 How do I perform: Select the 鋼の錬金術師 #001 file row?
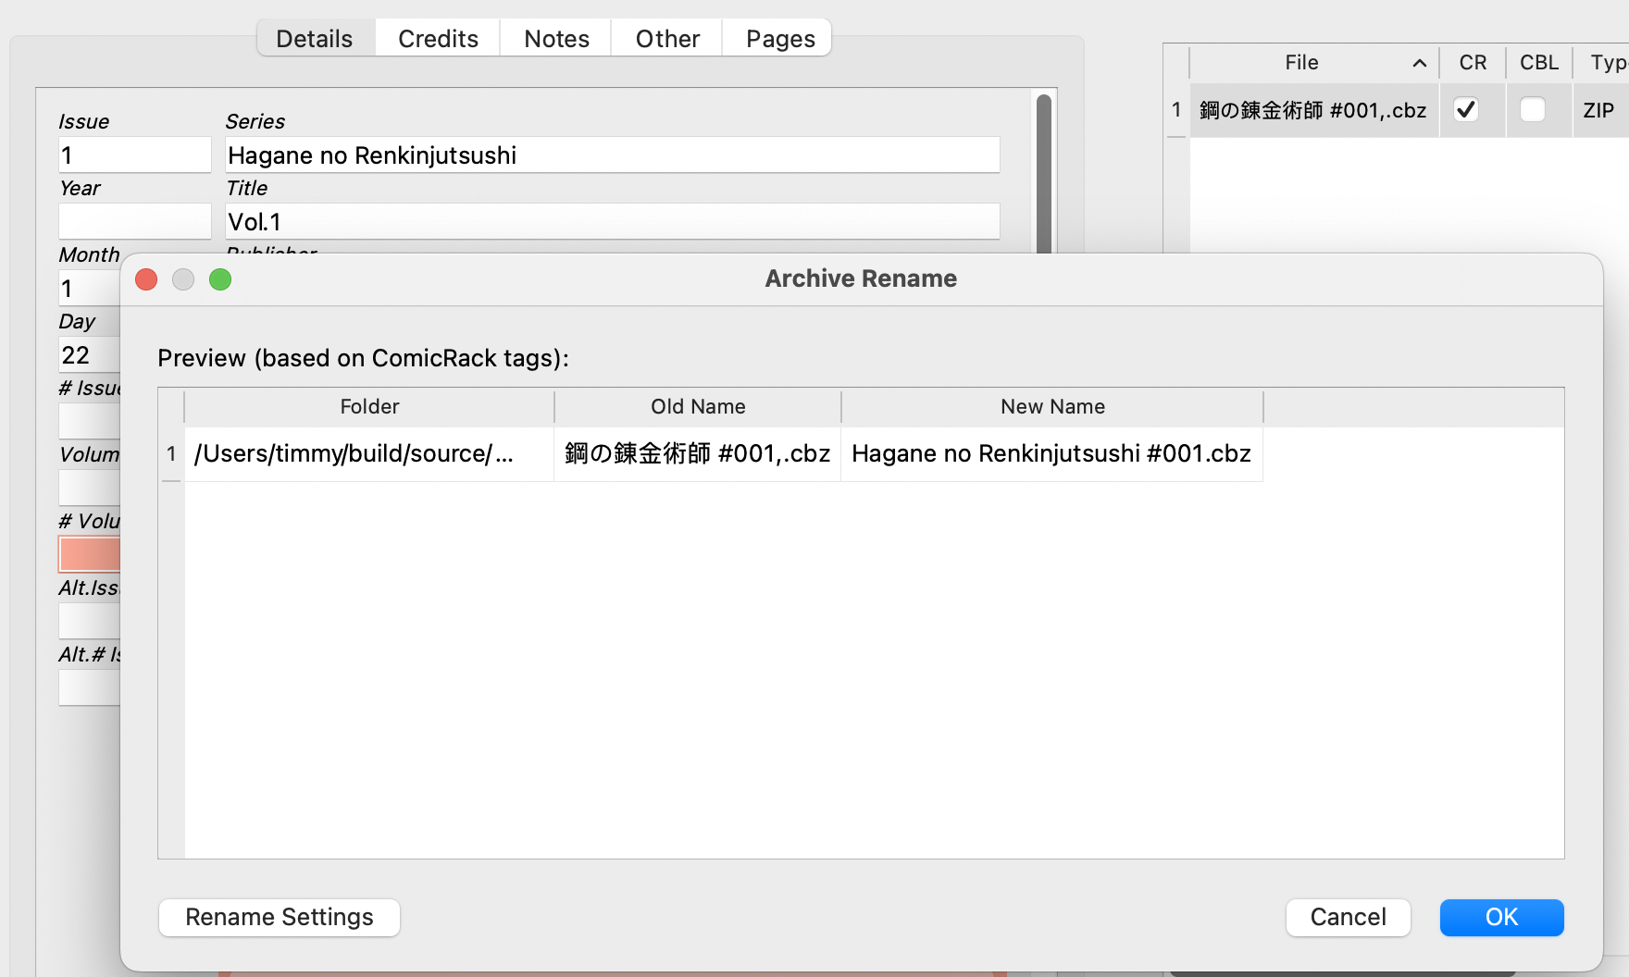coord(1312,109)
